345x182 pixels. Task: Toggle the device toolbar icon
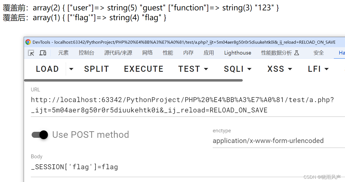43,53
